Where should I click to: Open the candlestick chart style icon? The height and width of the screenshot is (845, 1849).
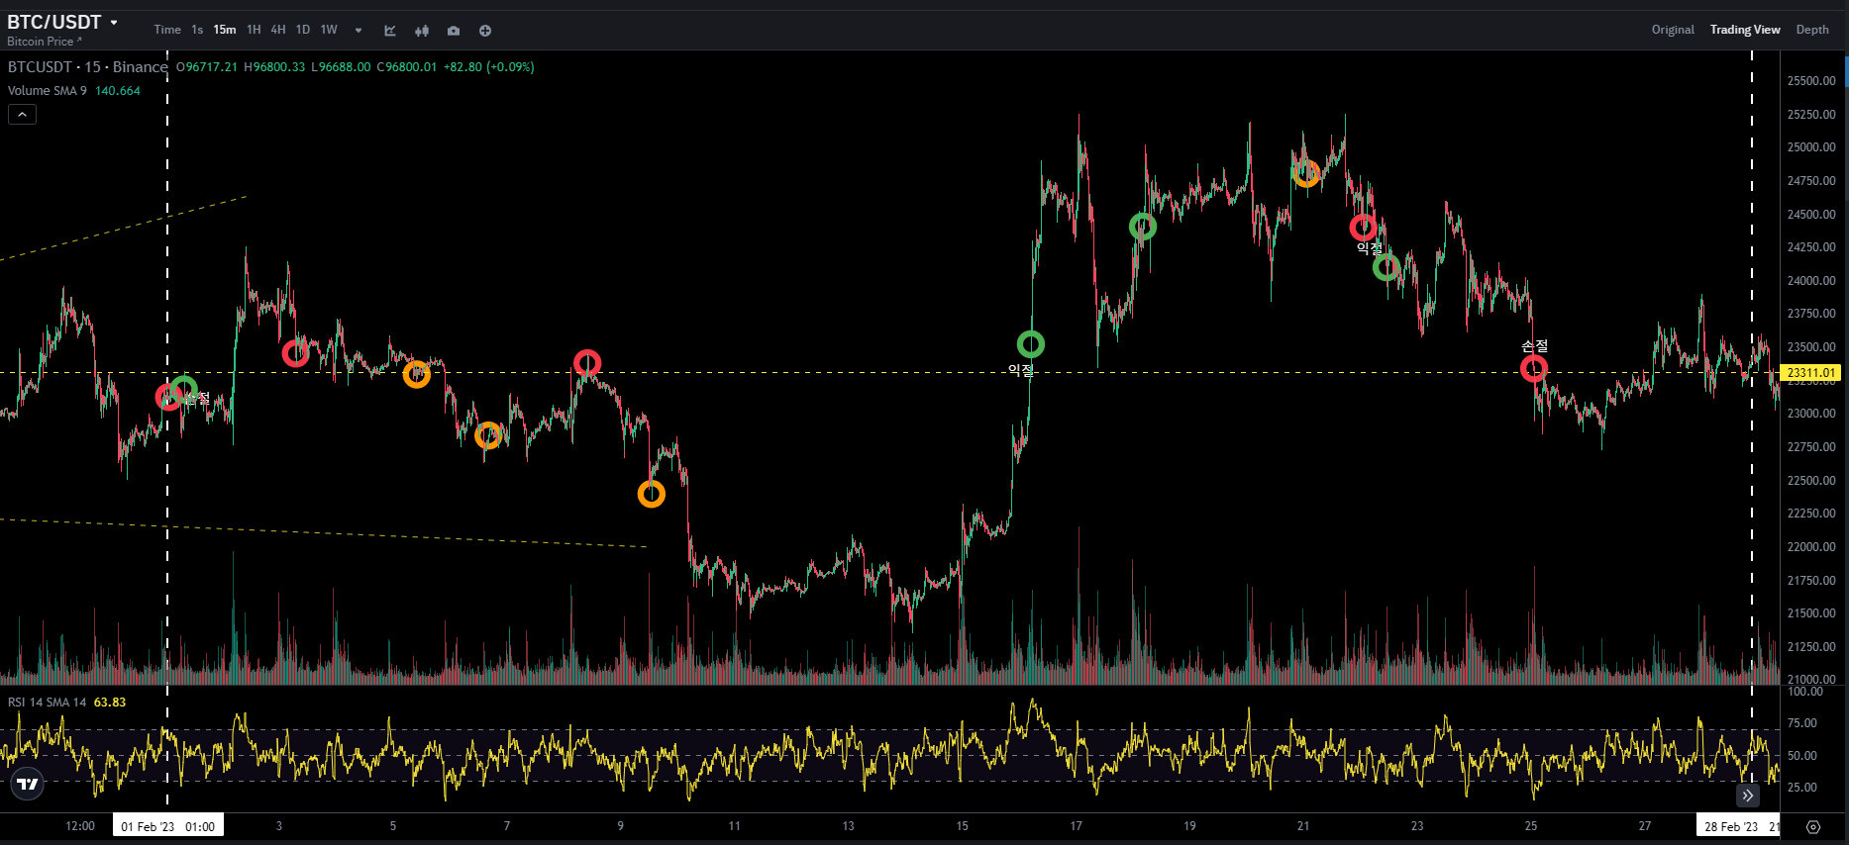pyautogui.click(x=422, y=31)
